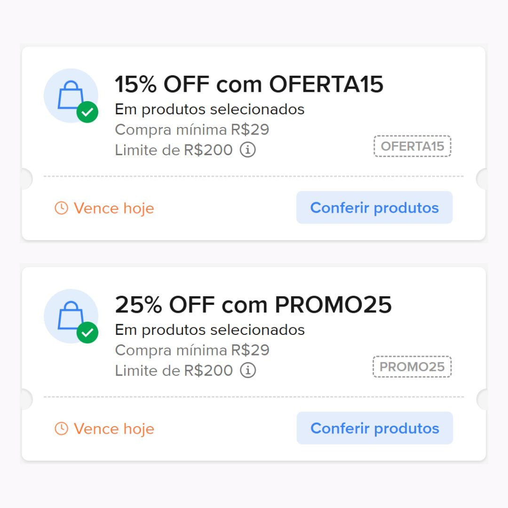Click "Em produtos selecionados" under the PROMO25 title
This screenshot has height=508, width=508.
coord(209,330)
